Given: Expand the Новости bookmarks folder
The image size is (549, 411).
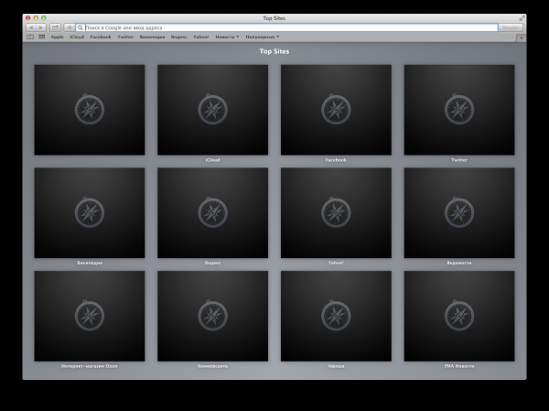Looking at the screenshot, I should pos(227,37).
